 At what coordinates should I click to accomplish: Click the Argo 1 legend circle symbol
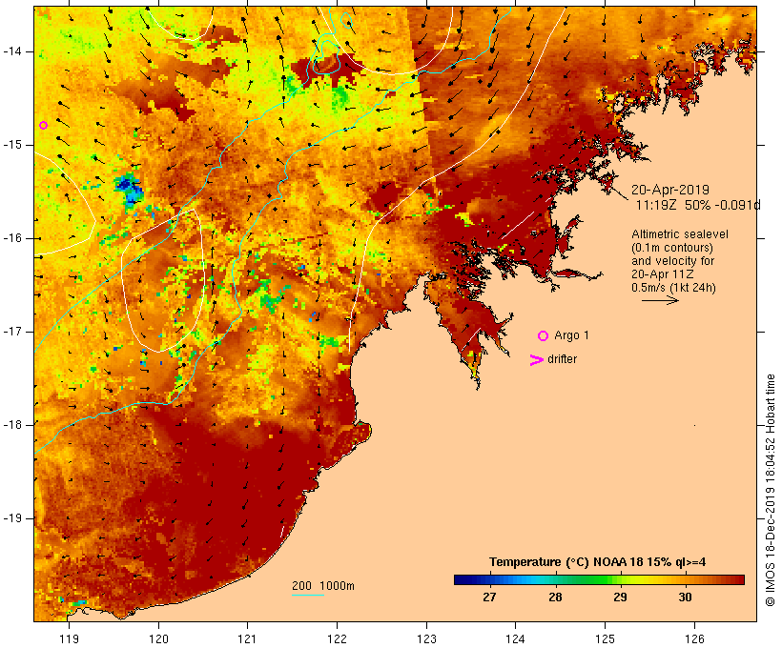(544, 336)
